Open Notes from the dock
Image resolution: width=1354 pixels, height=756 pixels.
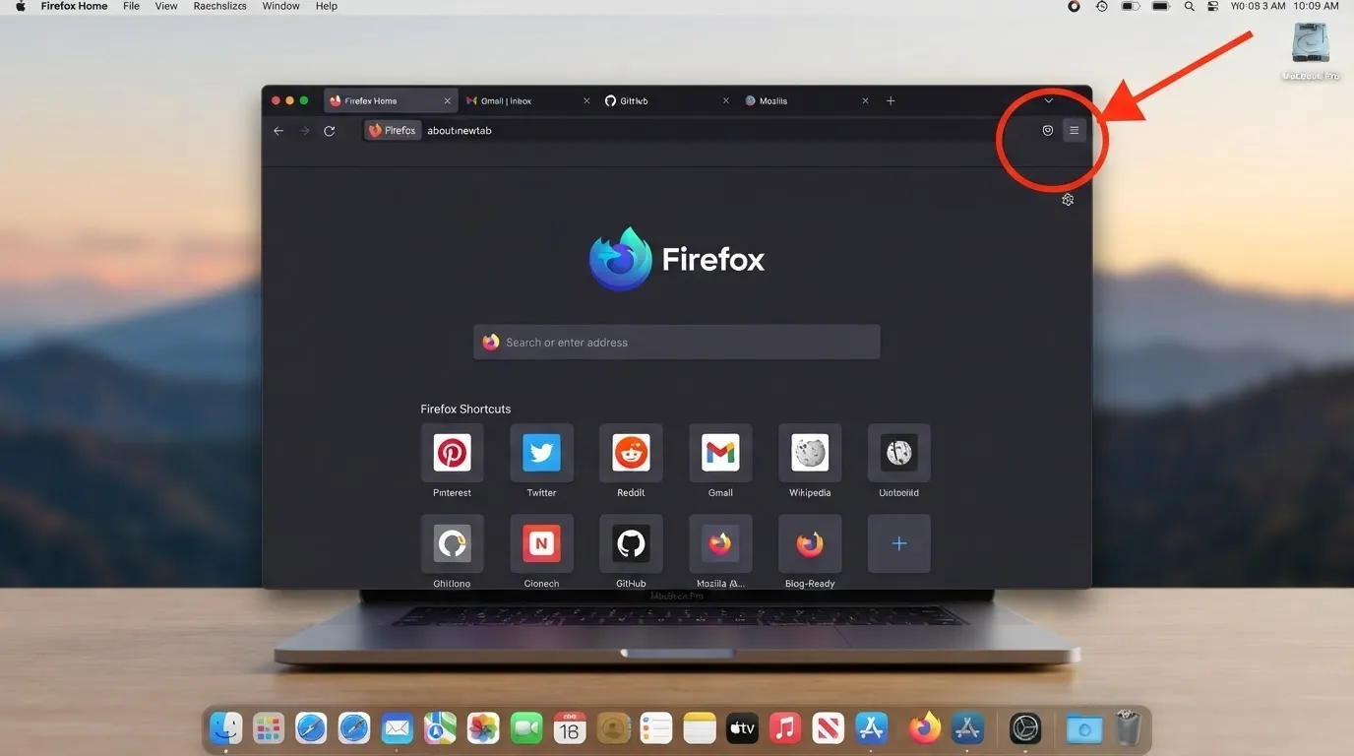point(700,728)
